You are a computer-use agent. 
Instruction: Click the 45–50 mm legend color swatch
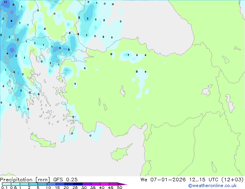[x=114, y=184]
